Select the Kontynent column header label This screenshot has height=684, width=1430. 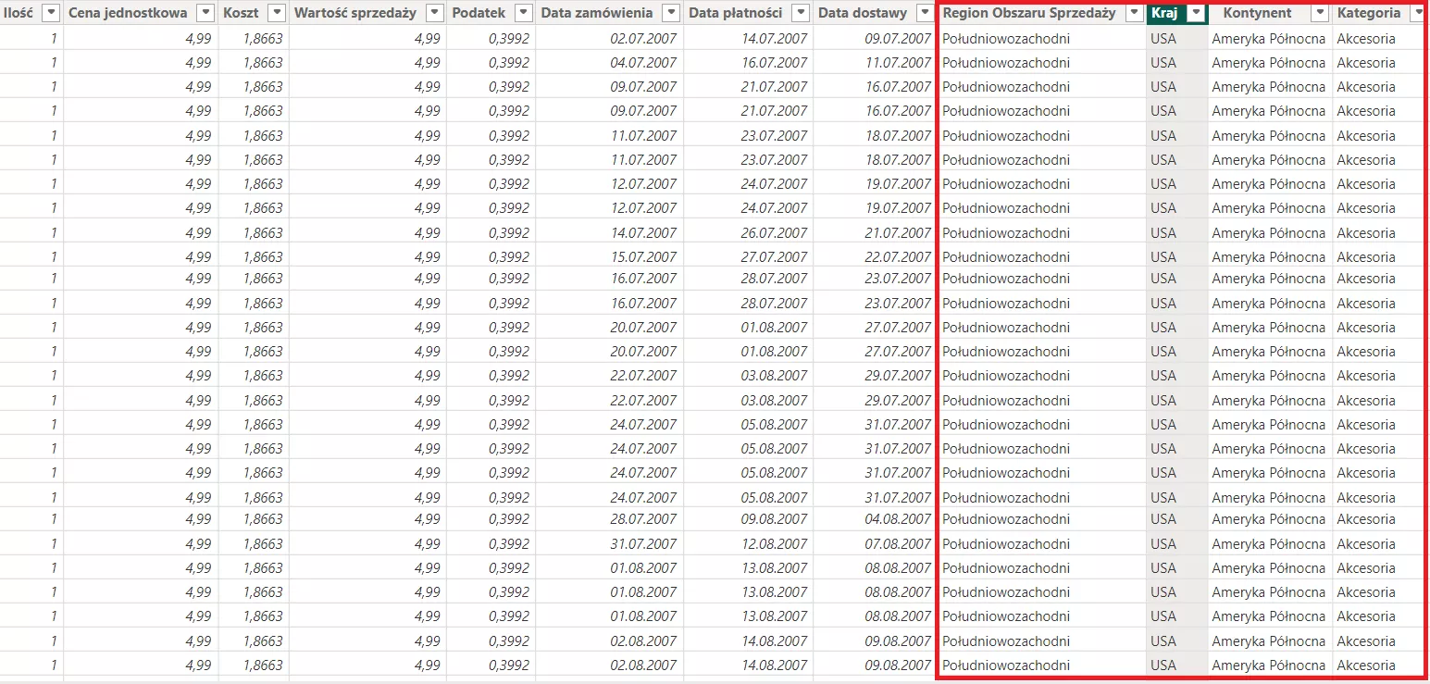click(x=1257, y=13)
